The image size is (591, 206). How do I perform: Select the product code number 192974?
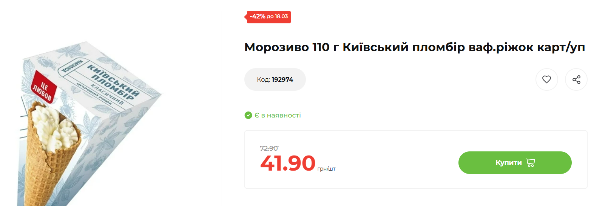click(x=282, y=79)
